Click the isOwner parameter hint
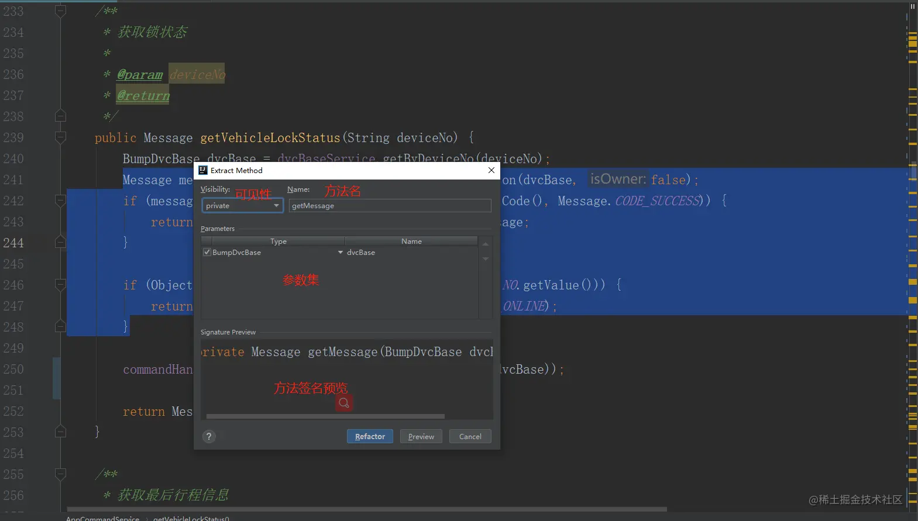 coord(618,179)
